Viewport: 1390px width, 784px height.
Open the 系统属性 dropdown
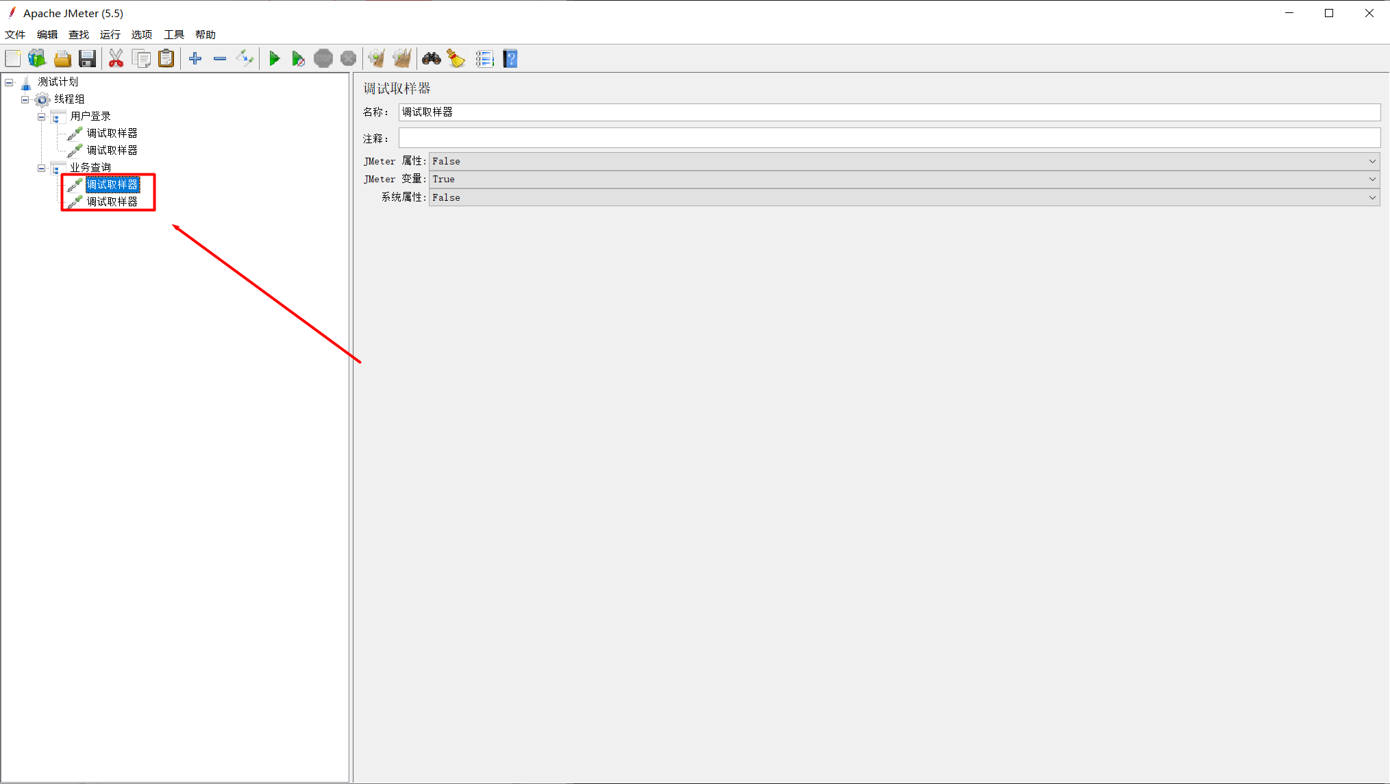click(x=904, y=197)
